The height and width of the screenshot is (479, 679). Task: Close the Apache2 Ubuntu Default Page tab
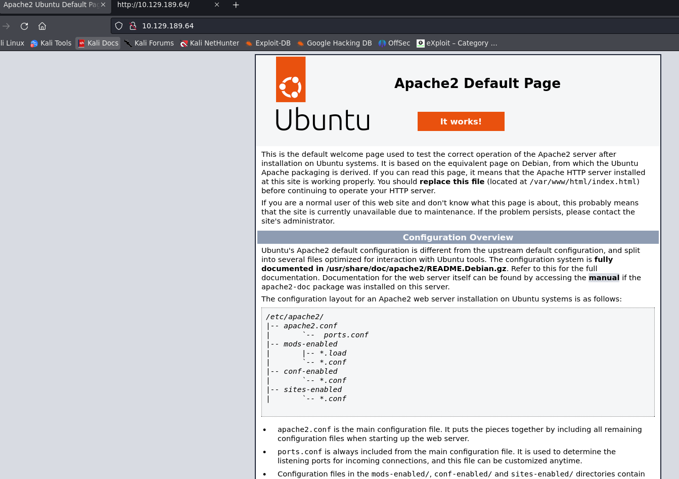point(103,5)
